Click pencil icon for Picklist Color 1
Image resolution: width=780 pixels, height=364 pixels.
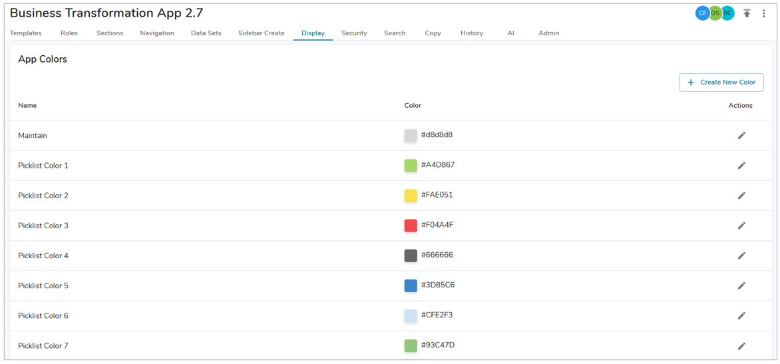pyautogui.click(x=741, y=166)
